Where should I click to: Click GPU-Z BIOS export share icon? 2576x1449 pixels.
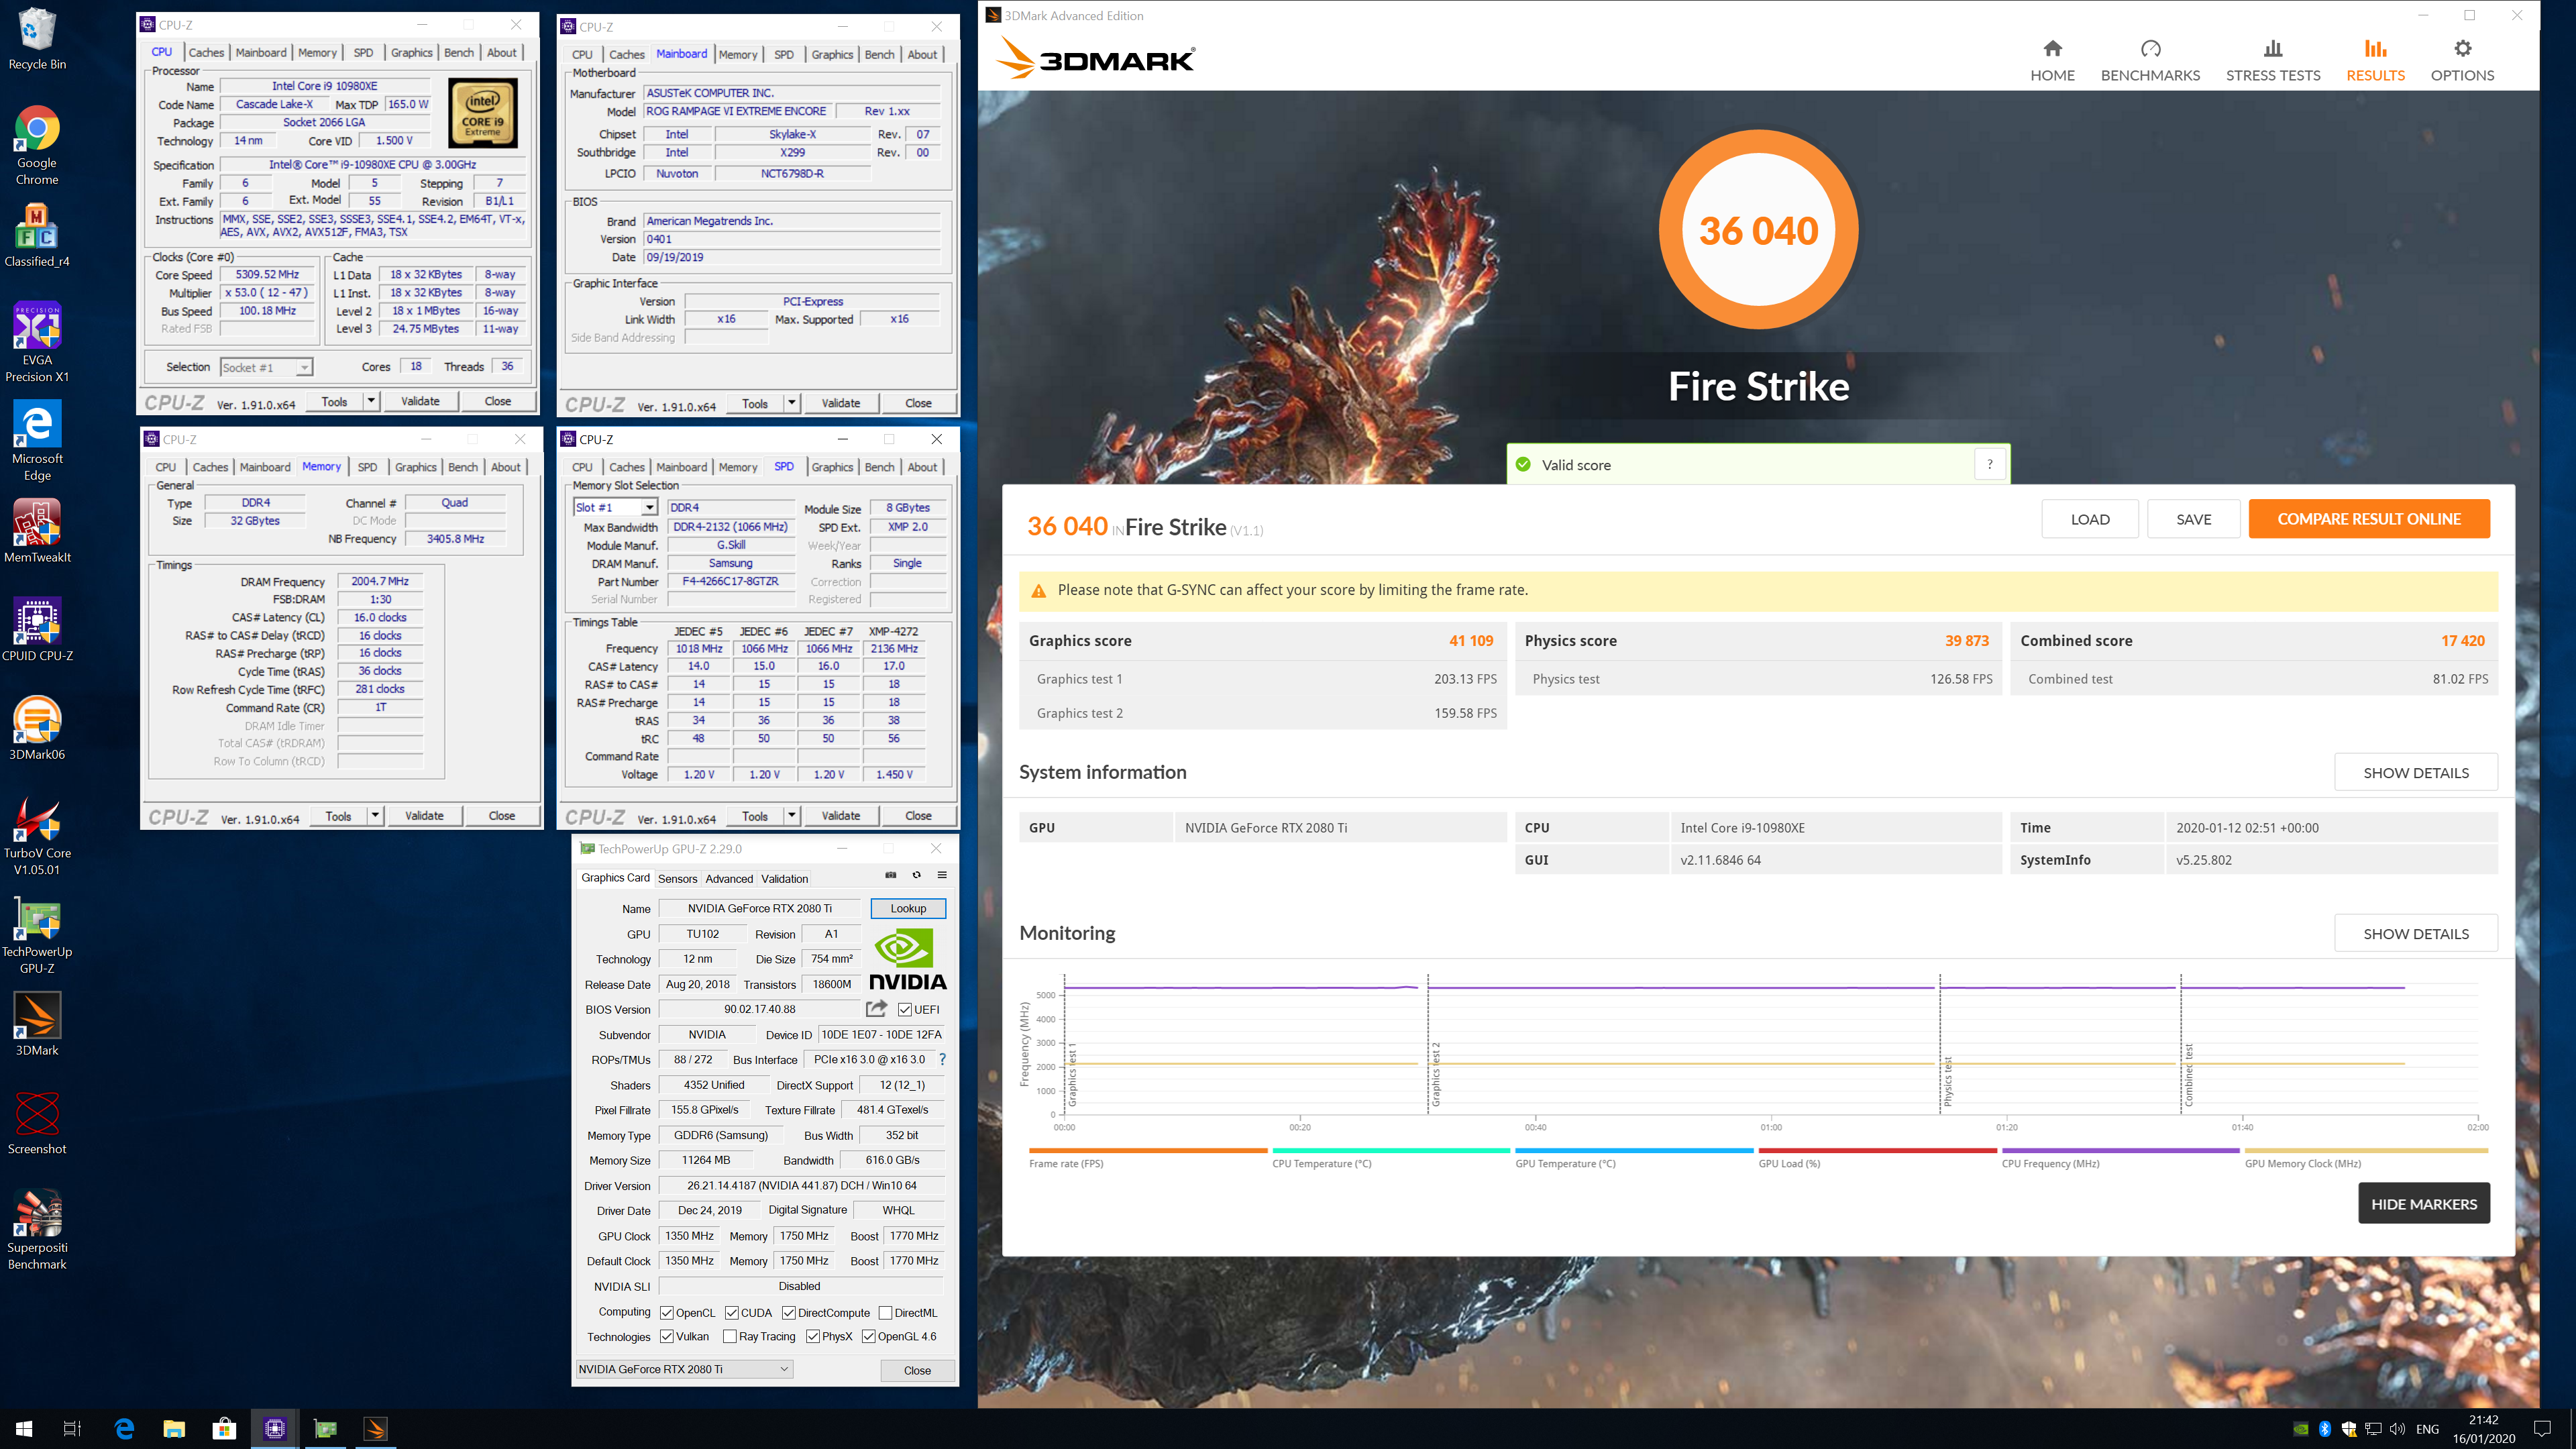click(x=876, y=1008)
